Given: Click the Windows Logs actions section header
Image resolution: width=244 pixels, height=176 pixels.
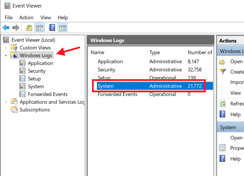Looking at the screenshot, I should [x=231, y=51].
